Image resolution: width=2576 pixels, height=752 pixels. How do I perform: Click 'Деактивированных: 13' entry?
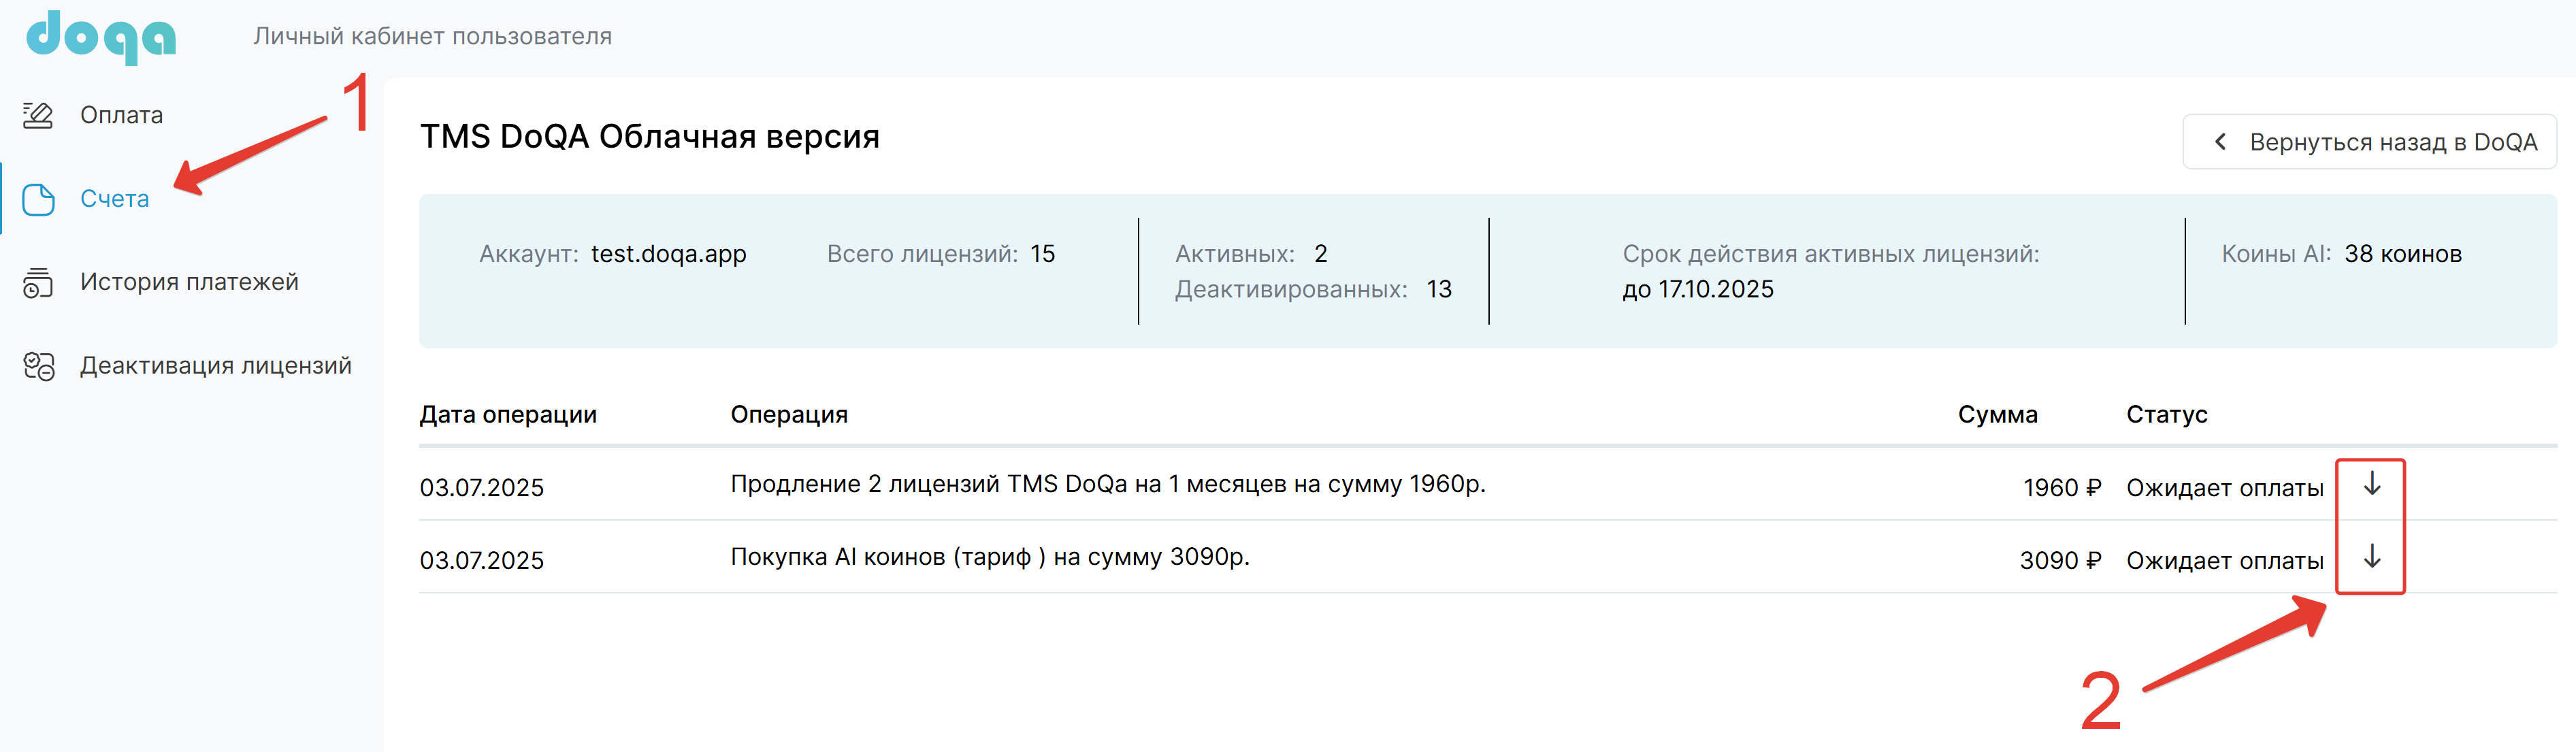pos(1313,290)
